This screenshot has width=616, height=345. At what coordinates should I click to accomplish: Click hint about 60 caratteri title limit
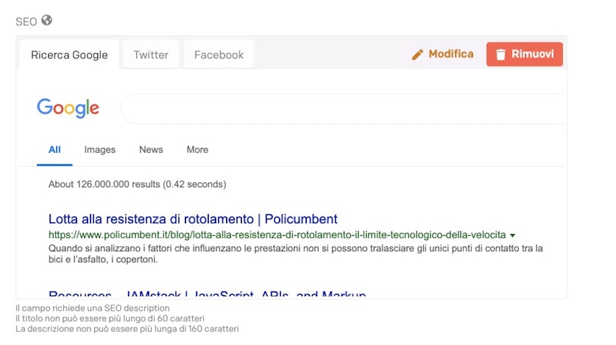coord(110,319)
